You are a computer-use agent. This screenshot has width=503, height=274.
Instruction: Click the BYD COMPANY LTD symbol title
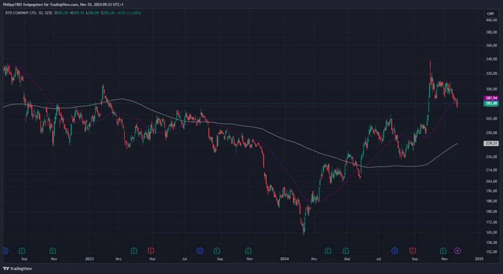pyautogui.click(x=23, y=13)
